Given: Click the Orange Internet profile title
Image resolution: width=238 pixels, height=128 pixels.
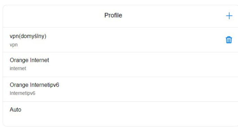Looking at the screenshot, I should [x=29, y=60].
